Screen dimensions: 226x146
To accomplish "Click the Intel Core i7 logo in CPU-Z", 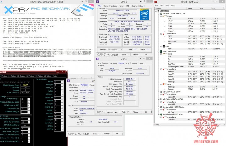I will point(144,15).
